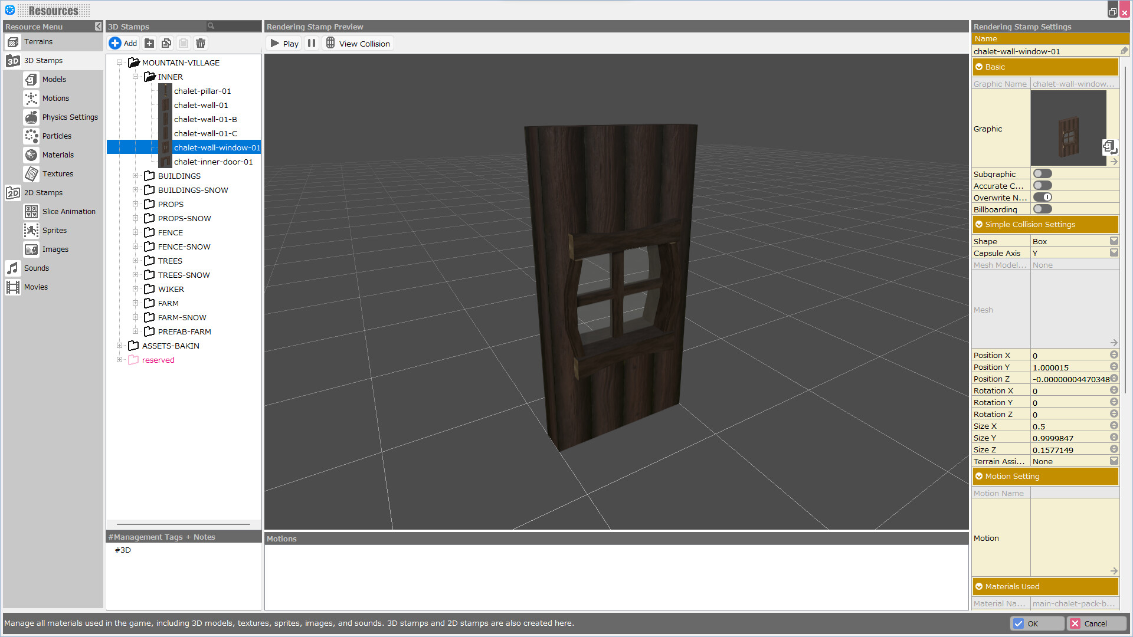Turn on the Subgraphic switch
Viewport: 1133px width, 637px height.
[x=1042, y=173]
